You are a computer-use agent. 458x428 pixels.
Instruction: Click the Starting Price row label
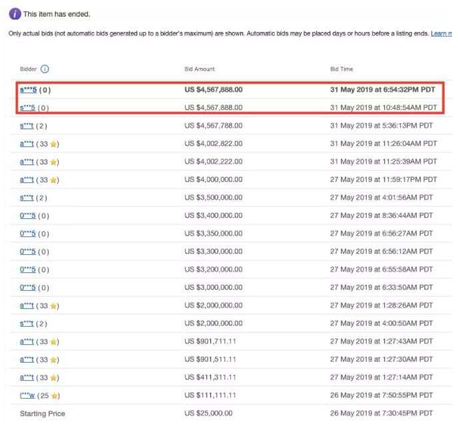point(43,414)
